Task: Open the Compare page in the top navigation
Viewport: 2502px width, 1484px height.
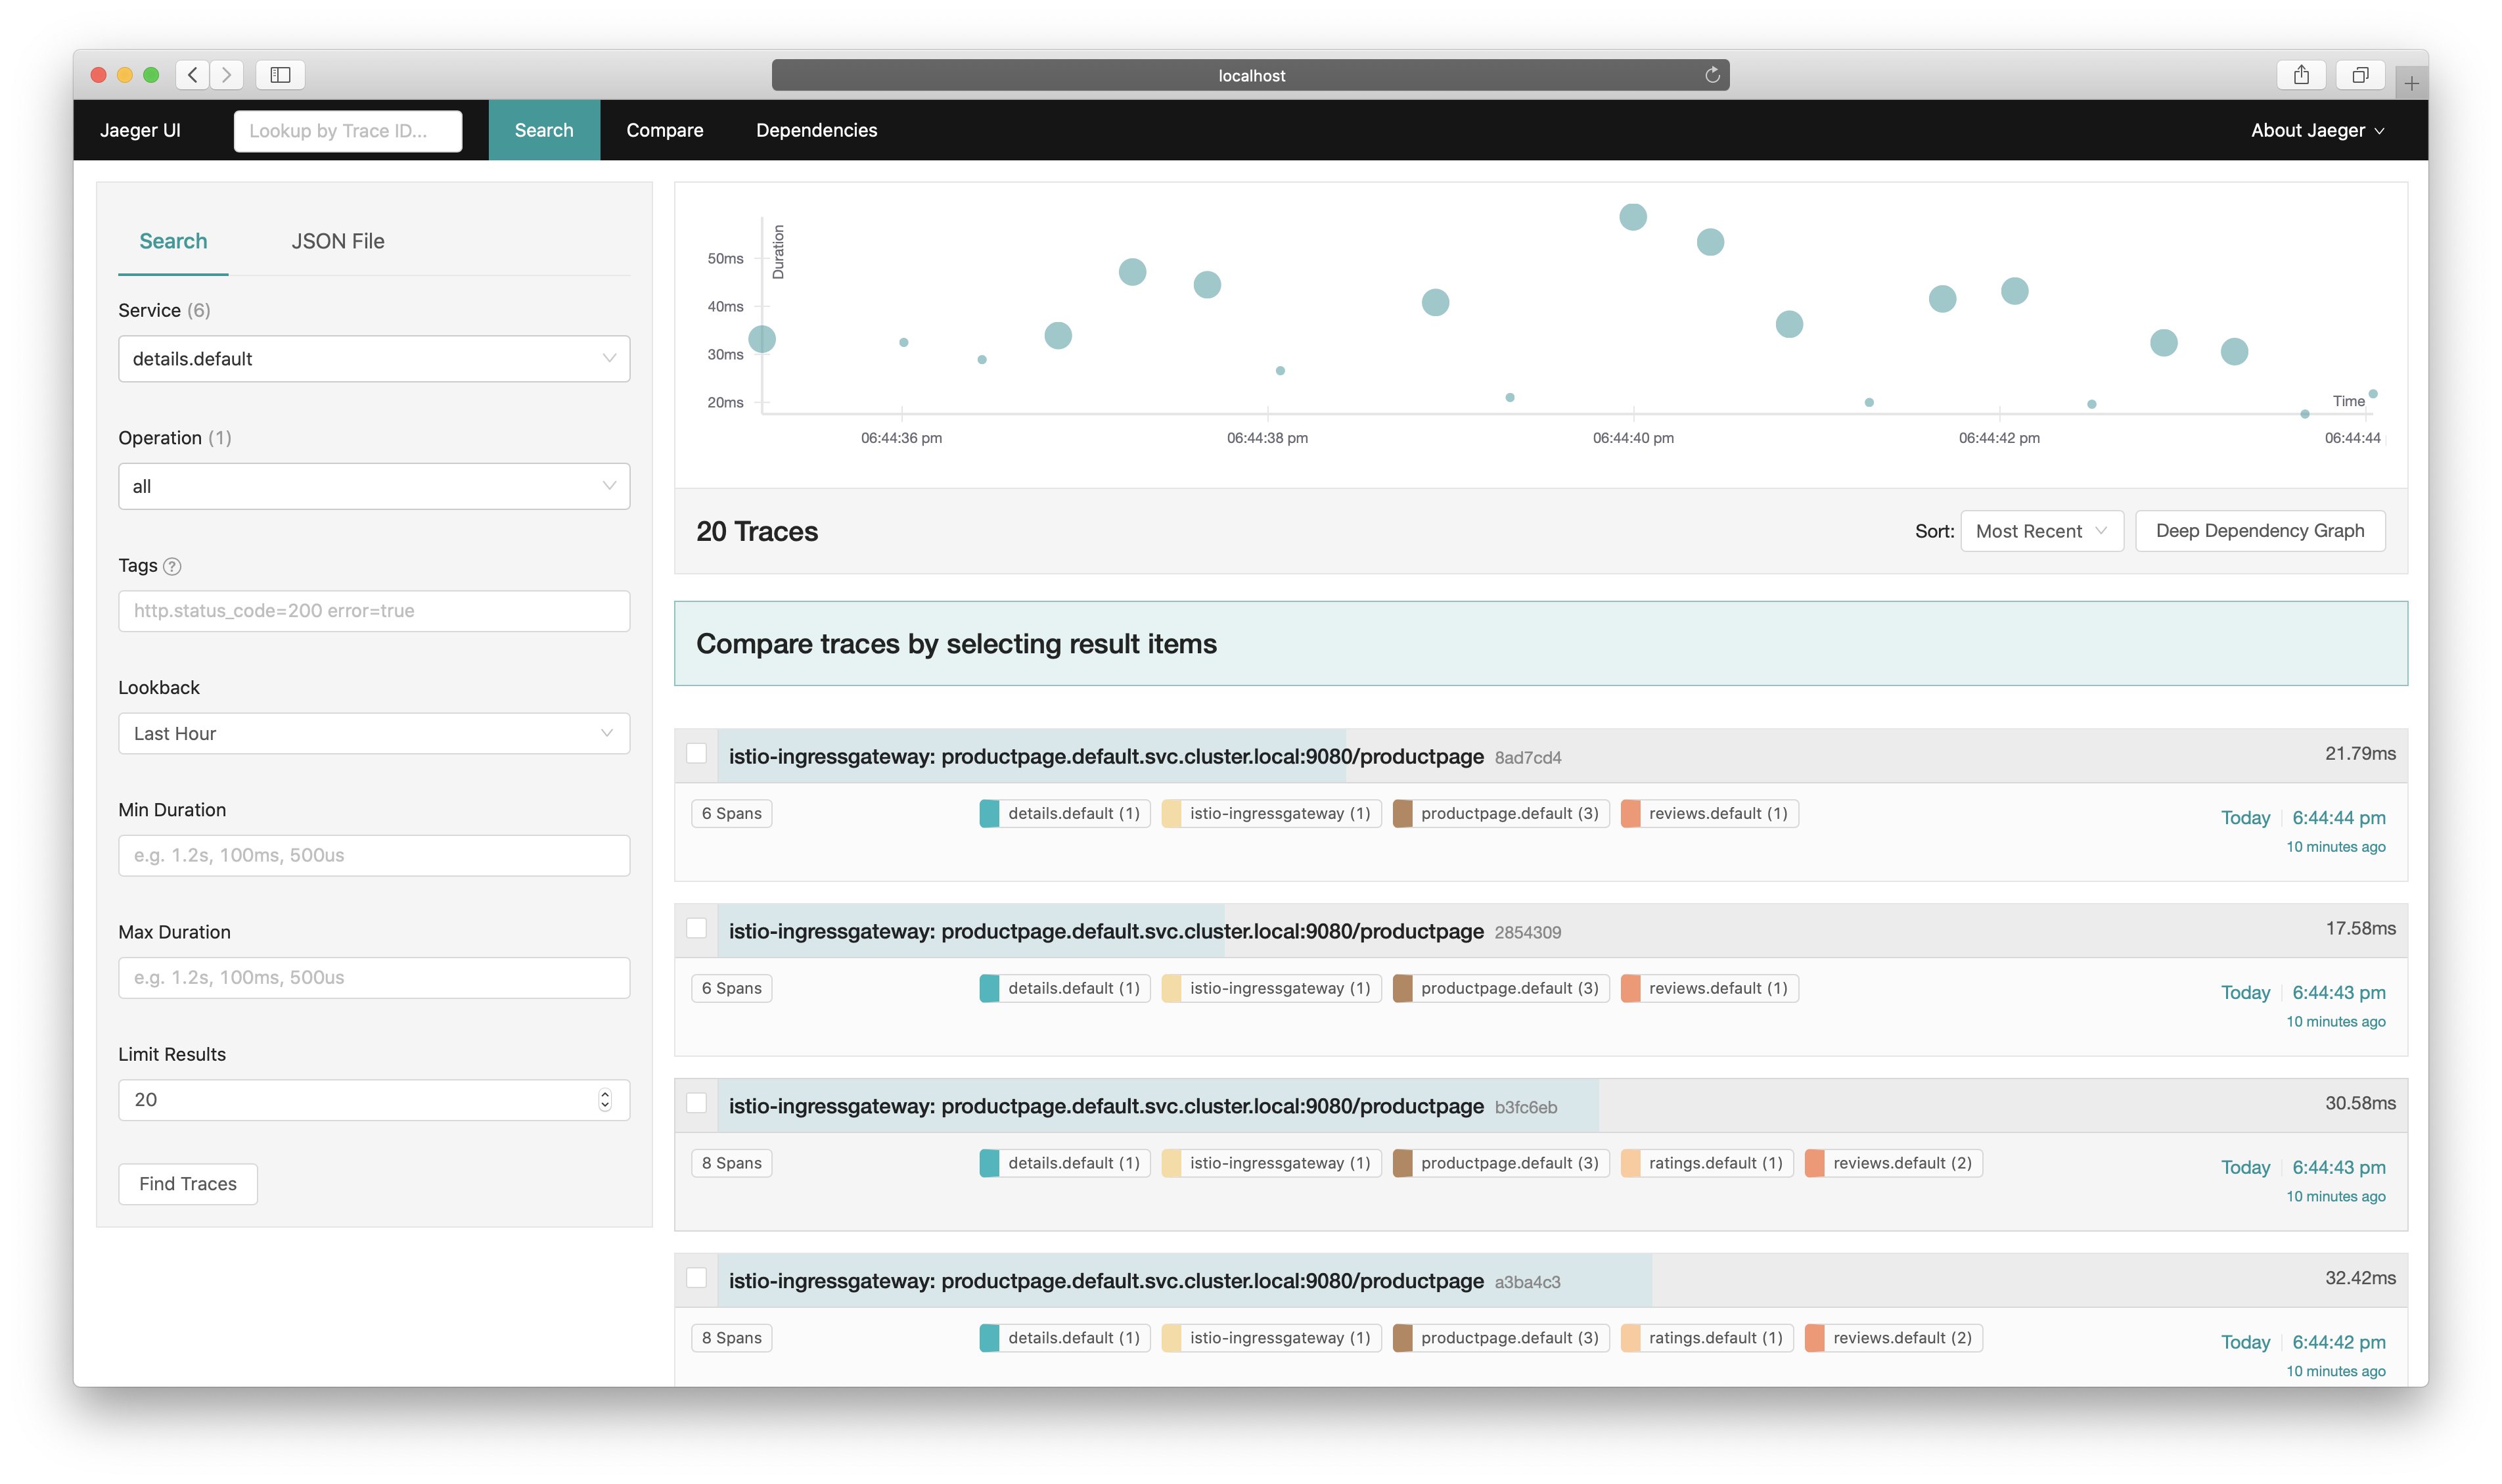Action: (x=665, y=130)
